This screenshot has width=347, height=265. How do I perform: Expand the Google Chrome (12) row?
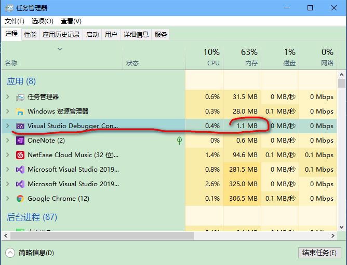click(x=8, y=199)
